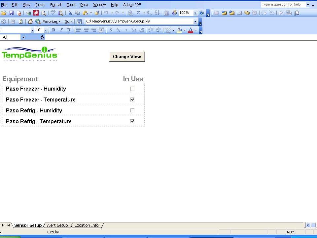Open the Paste options dropdown arrow
Viewport: 317px width, 238px height.
(91, 13)
